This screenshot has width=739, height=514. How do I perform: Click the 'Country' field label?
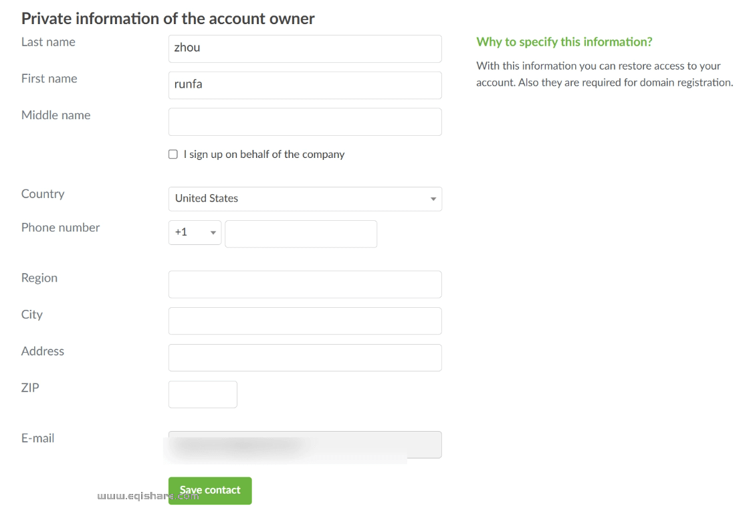click(43, 194)
